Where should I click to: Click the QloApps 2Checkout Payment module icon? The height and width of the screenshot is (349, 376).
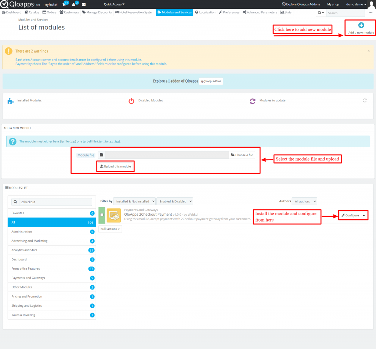(114, 215)
